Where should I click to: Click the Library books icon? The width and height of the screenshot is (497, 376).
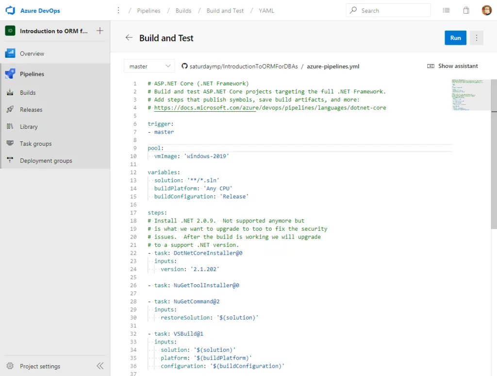pyautogui.click(x=10, y=126)
